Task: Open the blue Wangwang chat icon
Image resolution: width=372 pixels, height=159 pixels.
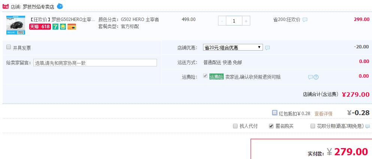Action: click(x=60, y=6)
